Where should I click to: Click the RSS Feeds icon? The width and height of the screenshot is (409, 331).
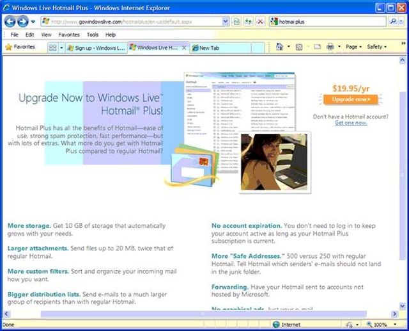click(x=299, y=47)
